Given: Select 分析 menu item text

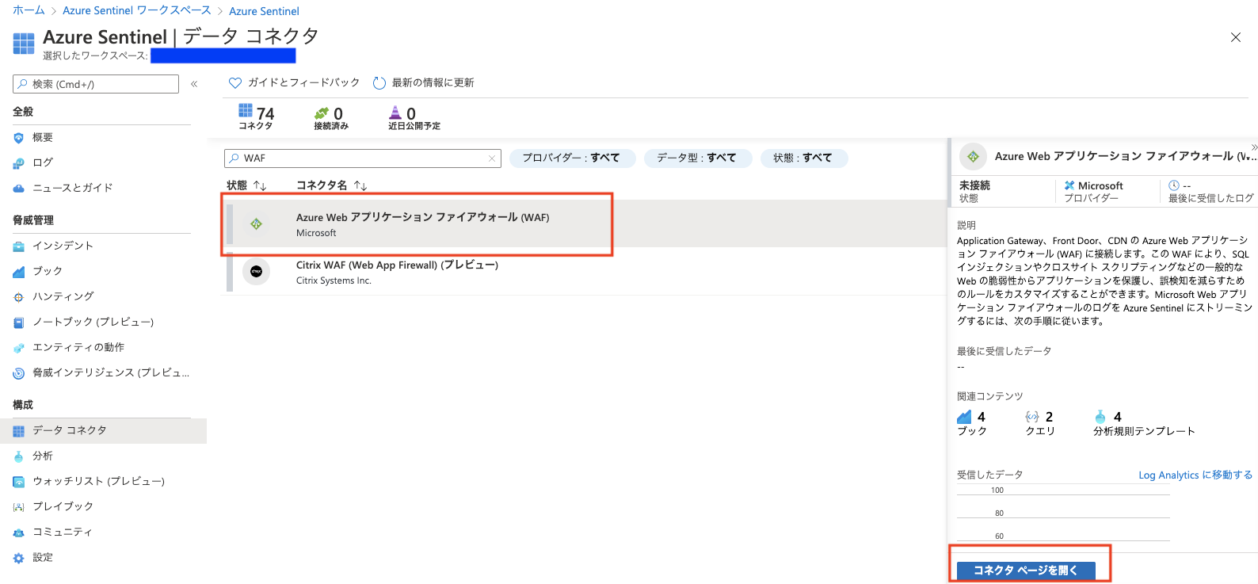Looking at the screenshot, I should pyautogui.click(x=43, y=456).
